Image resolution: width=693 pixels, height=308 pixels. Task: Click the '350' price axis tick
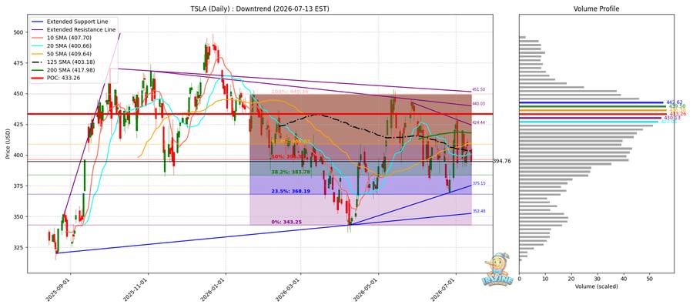tap(19, 216)
